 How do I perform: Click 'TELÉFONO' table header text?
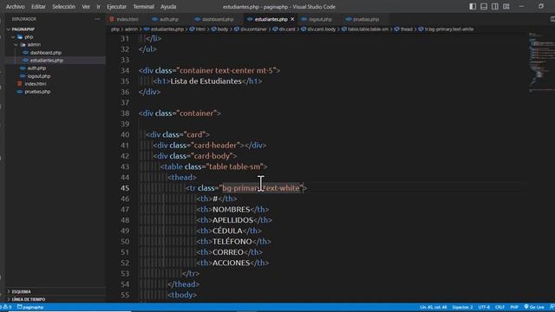point(232,241)
